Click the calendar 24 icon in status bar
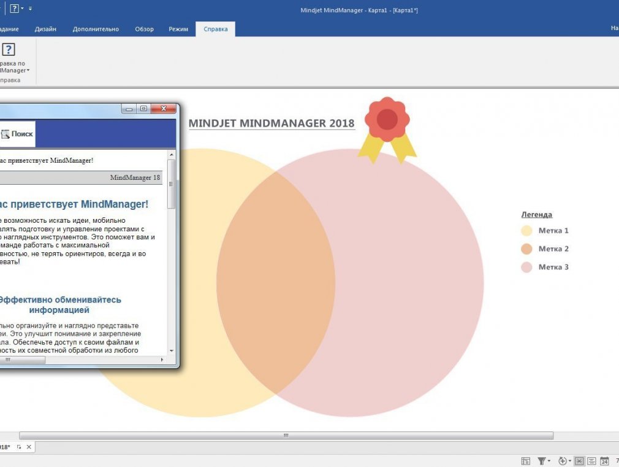619x467 pixels. pyautogui.click(x=604, y=461)
